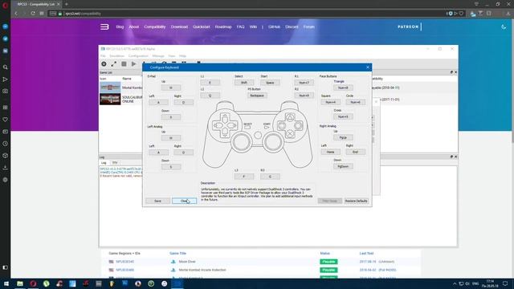Click the search icon in Opera sidebar
The width and height of the screenshot is (514, 289).
(6, 67)
